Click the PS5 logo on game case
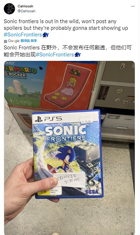Image resolution: width=140 pixels, height=235 pixels. [48, 119]
